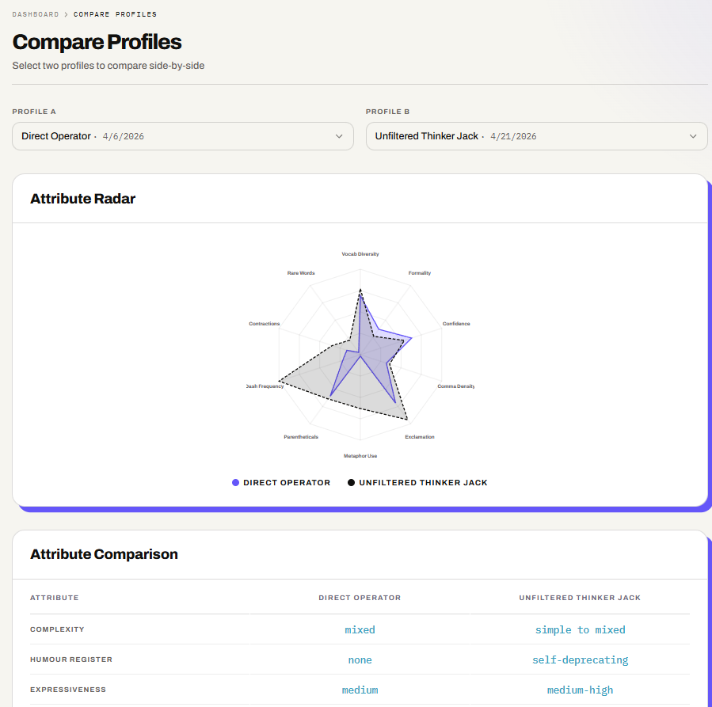Click the Direct Operator legend label

287,482
